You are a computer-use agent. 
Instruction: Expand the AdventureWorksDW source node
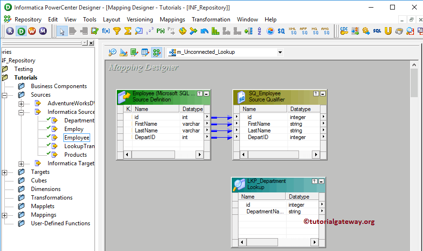pos(21,104)
